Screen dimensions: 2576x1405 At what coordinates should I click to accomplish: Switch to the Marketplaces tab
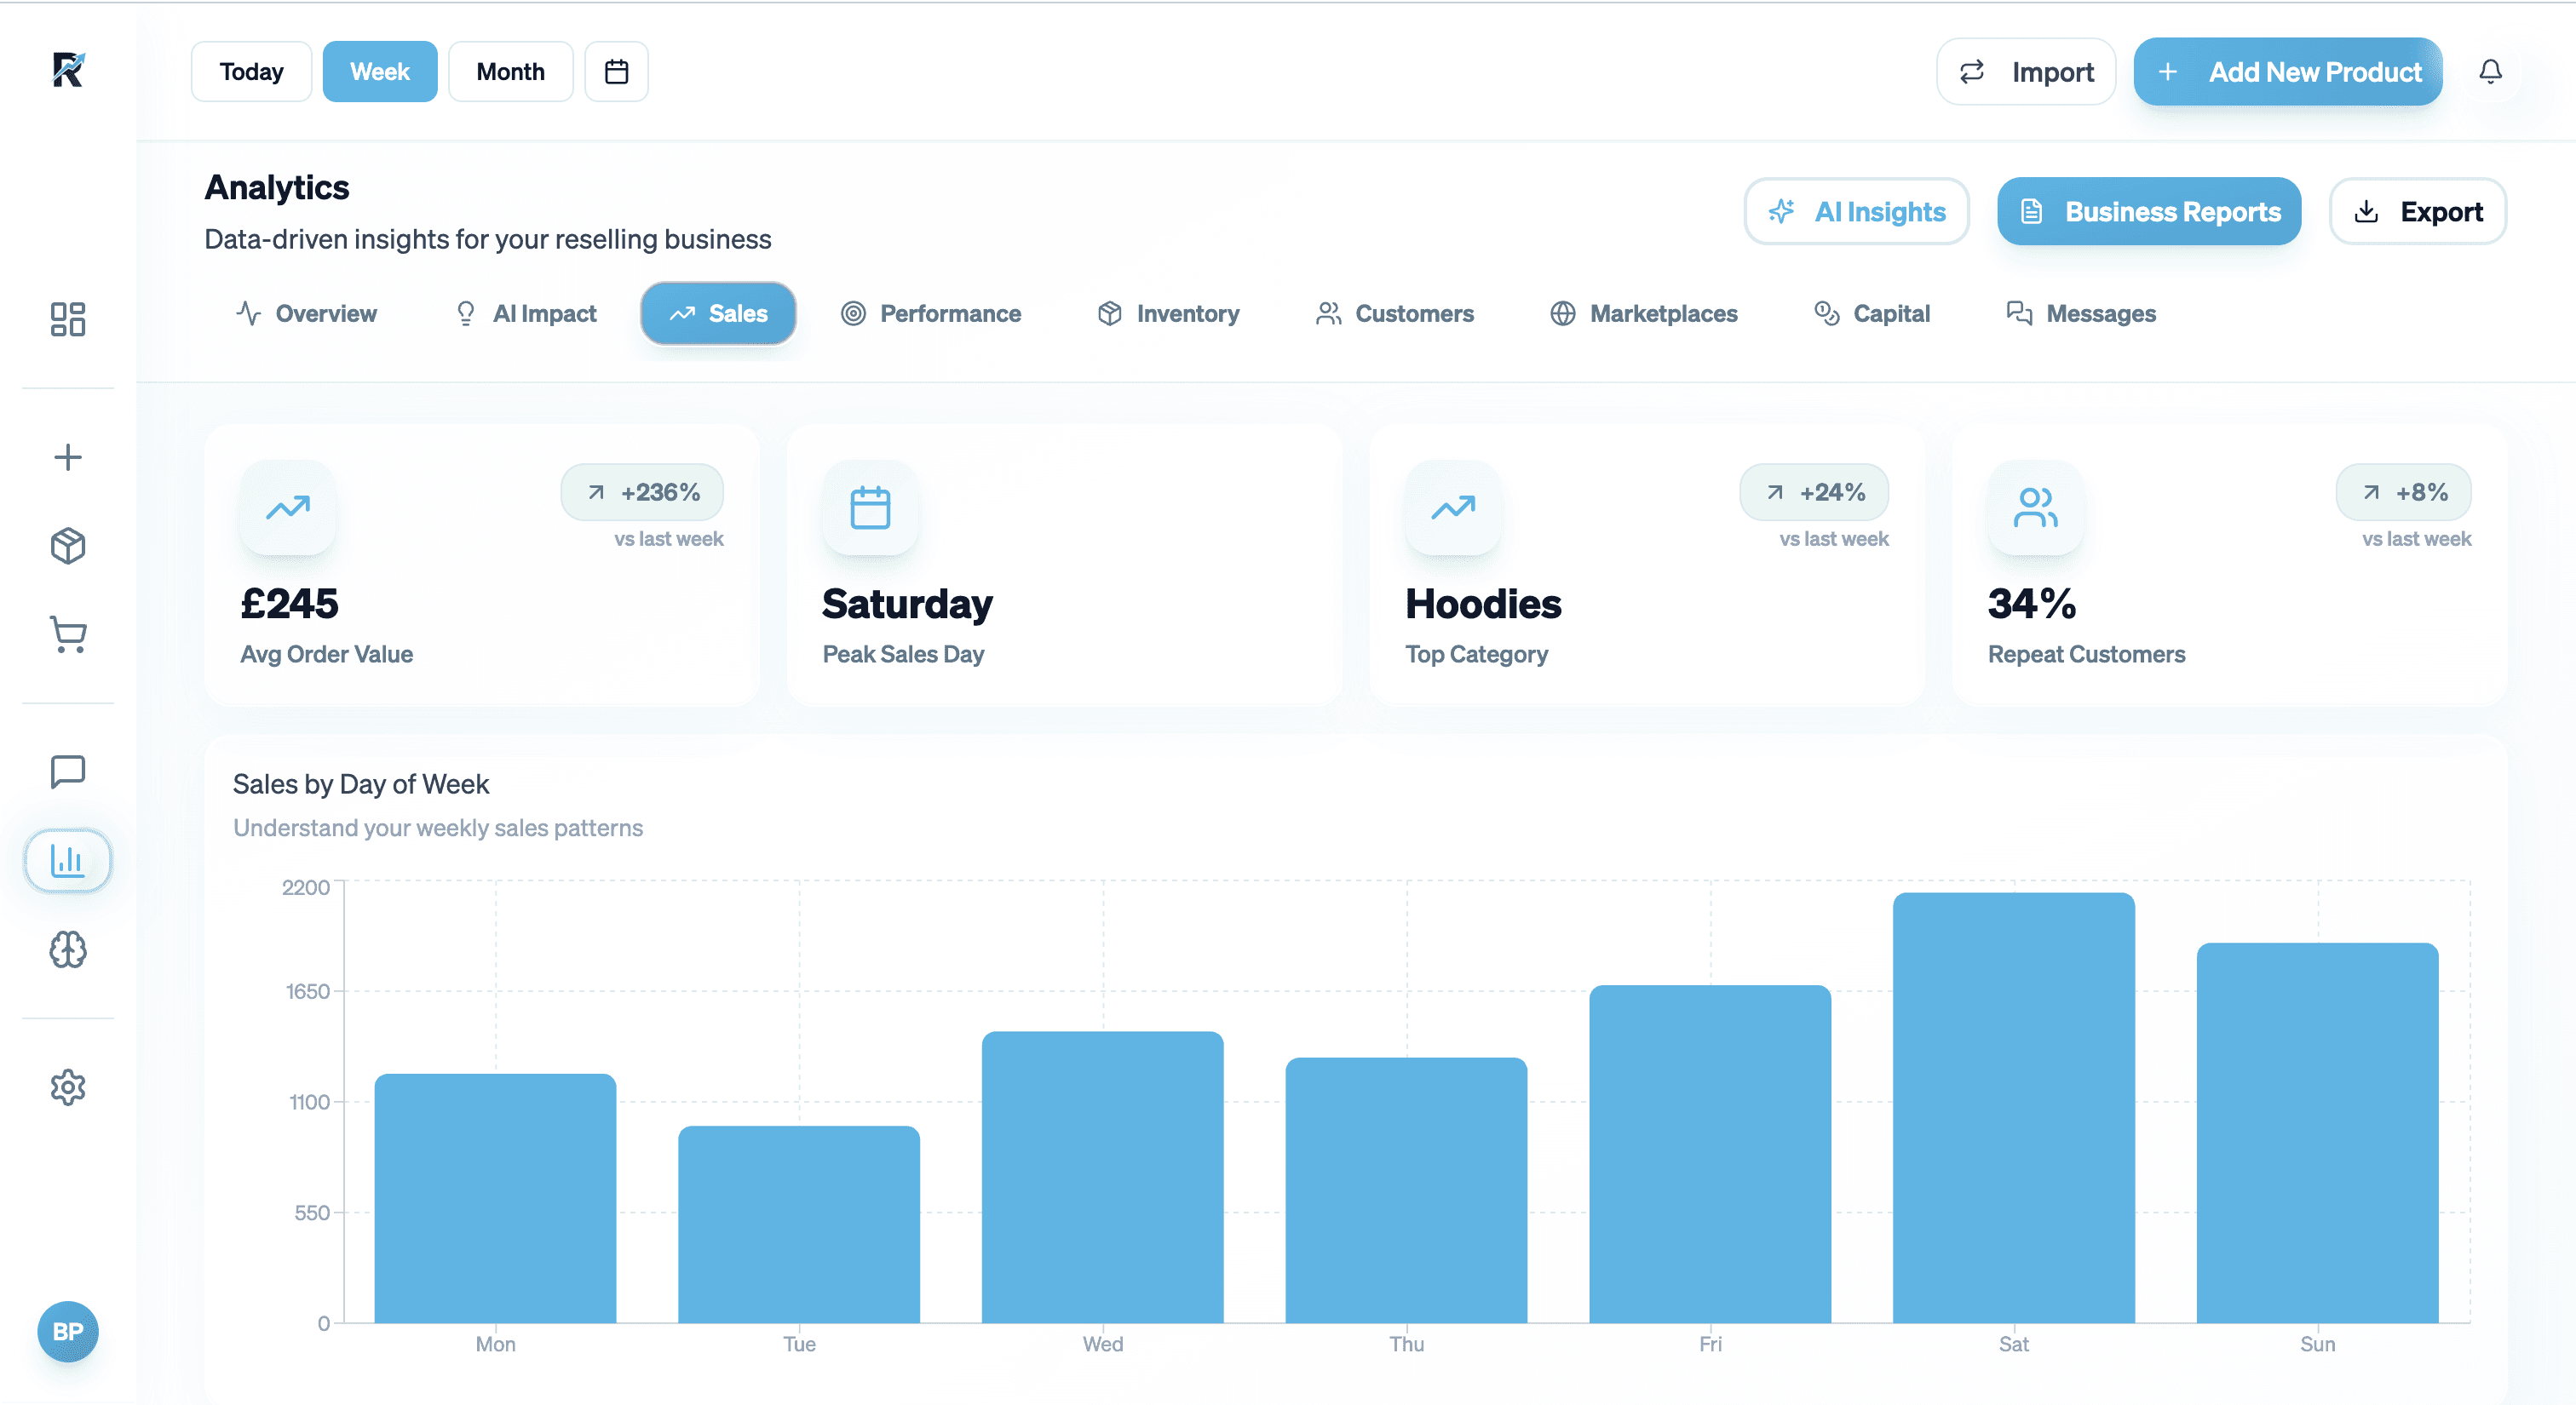pos(1643,313)
